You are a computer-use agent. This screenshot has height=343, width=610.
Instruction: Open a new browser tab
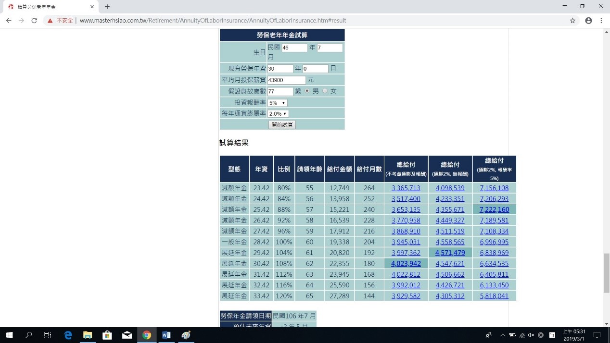(x=107, y=7)
